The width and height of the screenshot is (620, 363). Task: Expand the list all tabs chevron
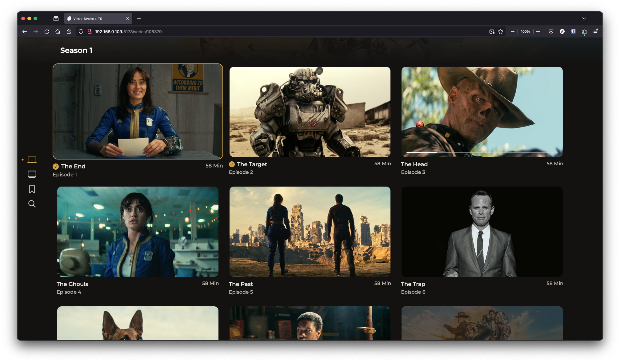(x=584, y=18)
